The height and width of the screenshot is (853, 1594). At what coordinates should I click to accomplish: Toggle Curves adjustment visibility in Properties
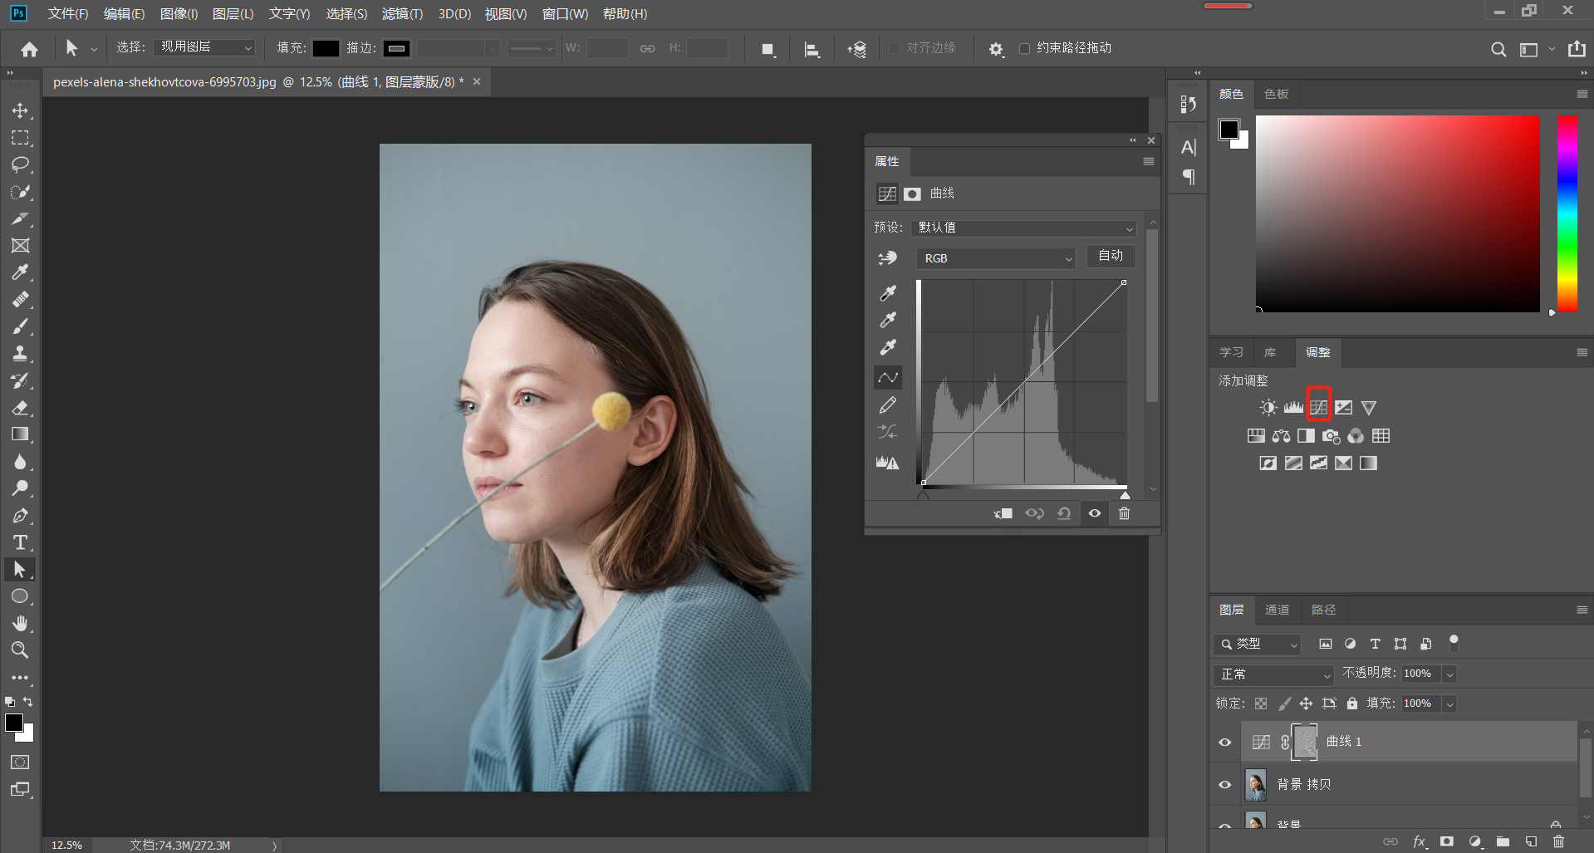tap(1095, 513)
